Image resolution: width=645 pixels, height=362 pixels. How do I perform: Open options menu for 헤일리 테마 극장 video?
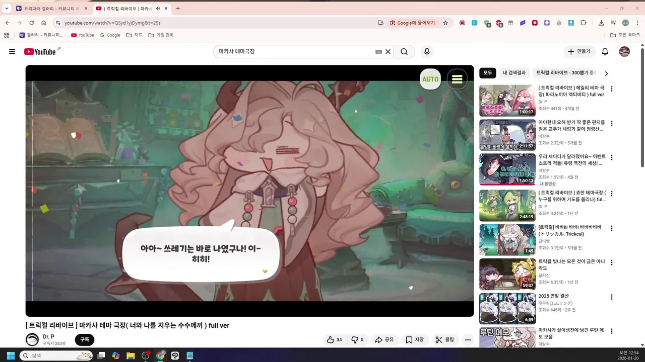pos(612,89)
